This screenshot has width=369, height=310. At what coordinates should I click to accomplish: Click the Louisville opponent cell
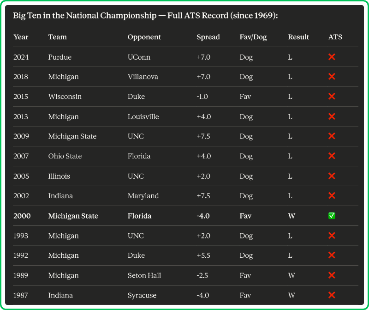pyautogui.click(x=143, y=116)
